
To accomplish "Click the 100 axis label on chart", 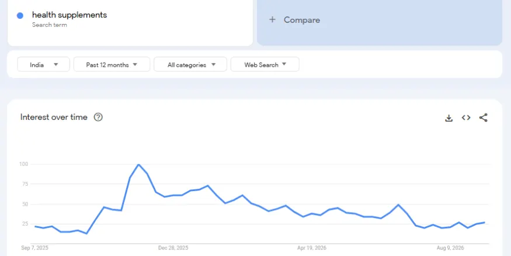I will tap(24, 164).
